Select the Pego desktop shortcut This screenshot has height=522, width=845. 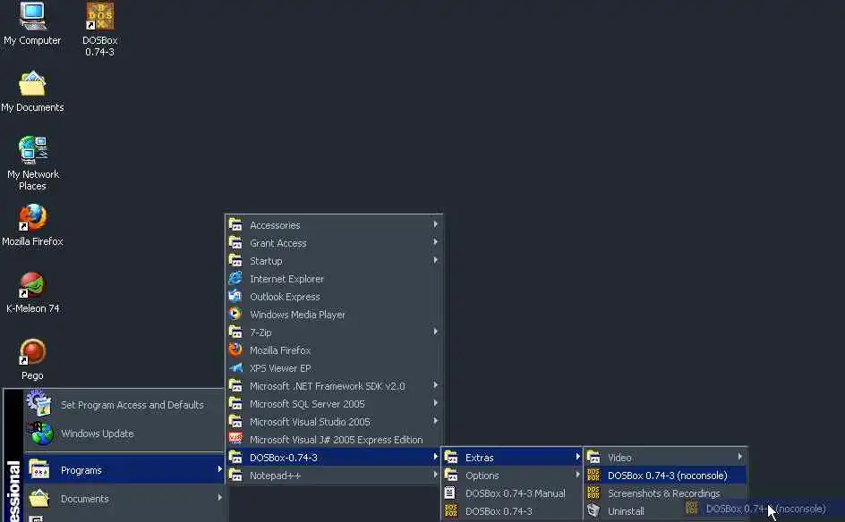pos(32,359)
